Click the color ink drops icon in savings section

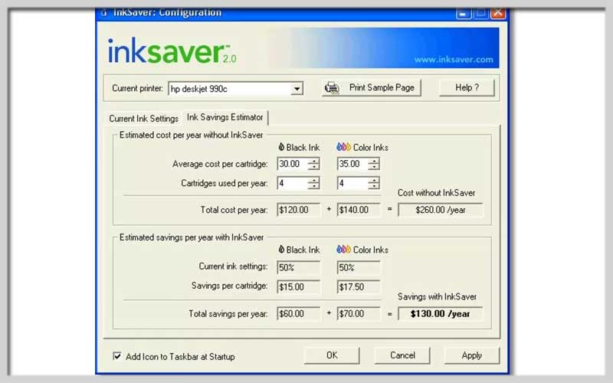point(343,250)
